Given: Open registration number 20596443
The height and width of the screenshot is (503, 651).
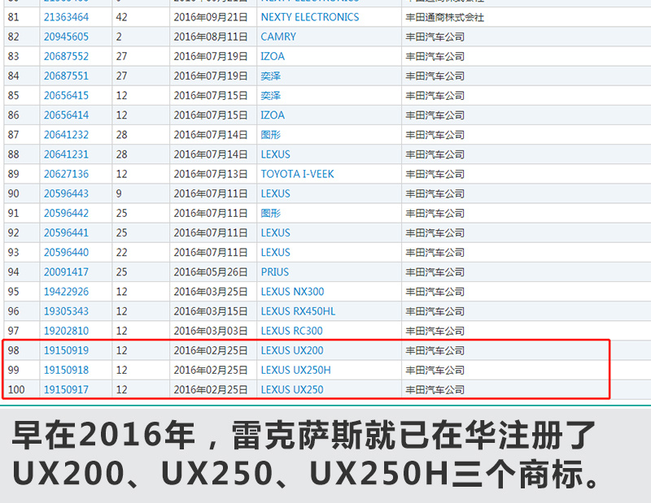Looking at the screenshot, I should pyautogui.click(x=67, y=193).
